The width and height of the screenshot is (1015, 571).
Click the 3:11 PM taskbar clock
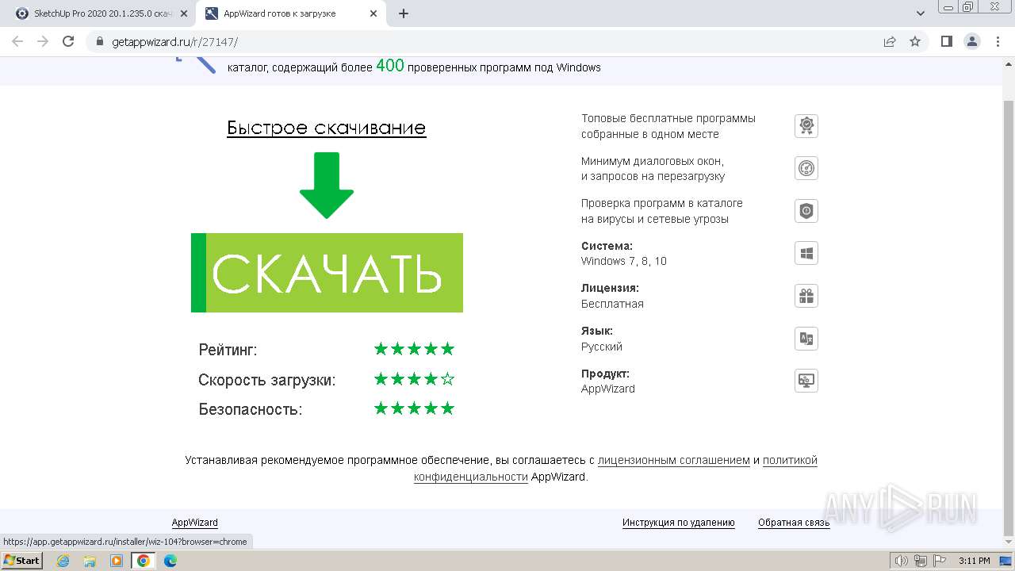coord(974,561)
